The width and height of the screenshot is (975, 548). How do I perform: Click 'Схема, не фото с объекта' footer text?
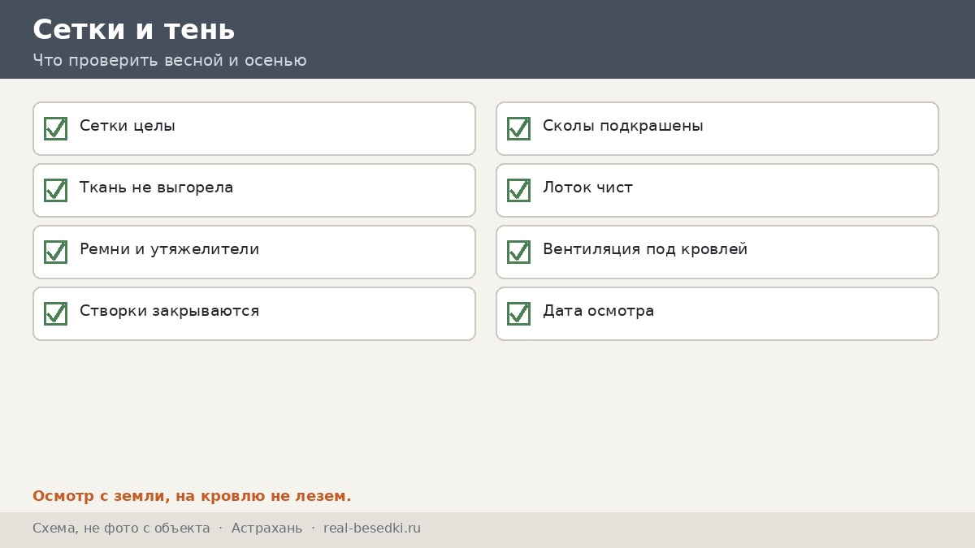click(x=121, y=529)
